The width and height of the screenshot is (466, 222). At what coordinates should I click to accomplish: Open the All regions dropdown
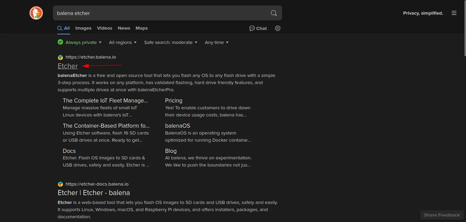[123, 42]
